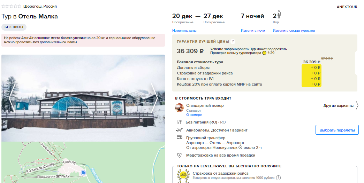The width and height of the screenshot is (364, 183).
Task: Click the airplane icon next to Авиабилеты
Action: 179,130
